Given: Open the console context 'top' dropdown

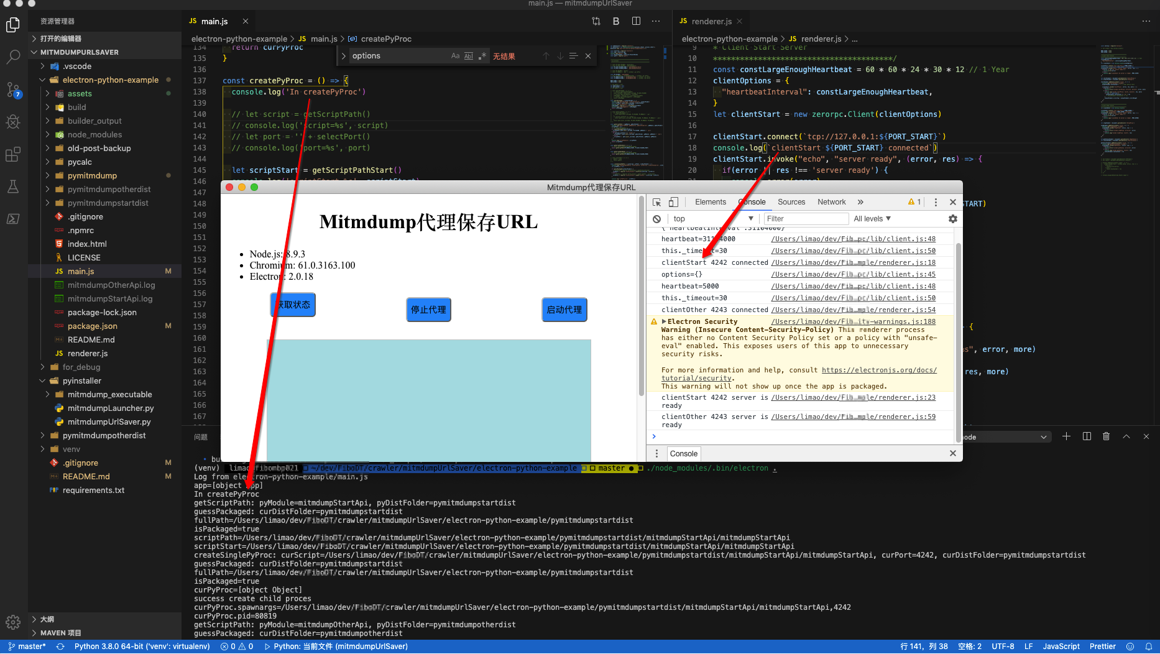Looking at the screenshot, I should 712,219.
